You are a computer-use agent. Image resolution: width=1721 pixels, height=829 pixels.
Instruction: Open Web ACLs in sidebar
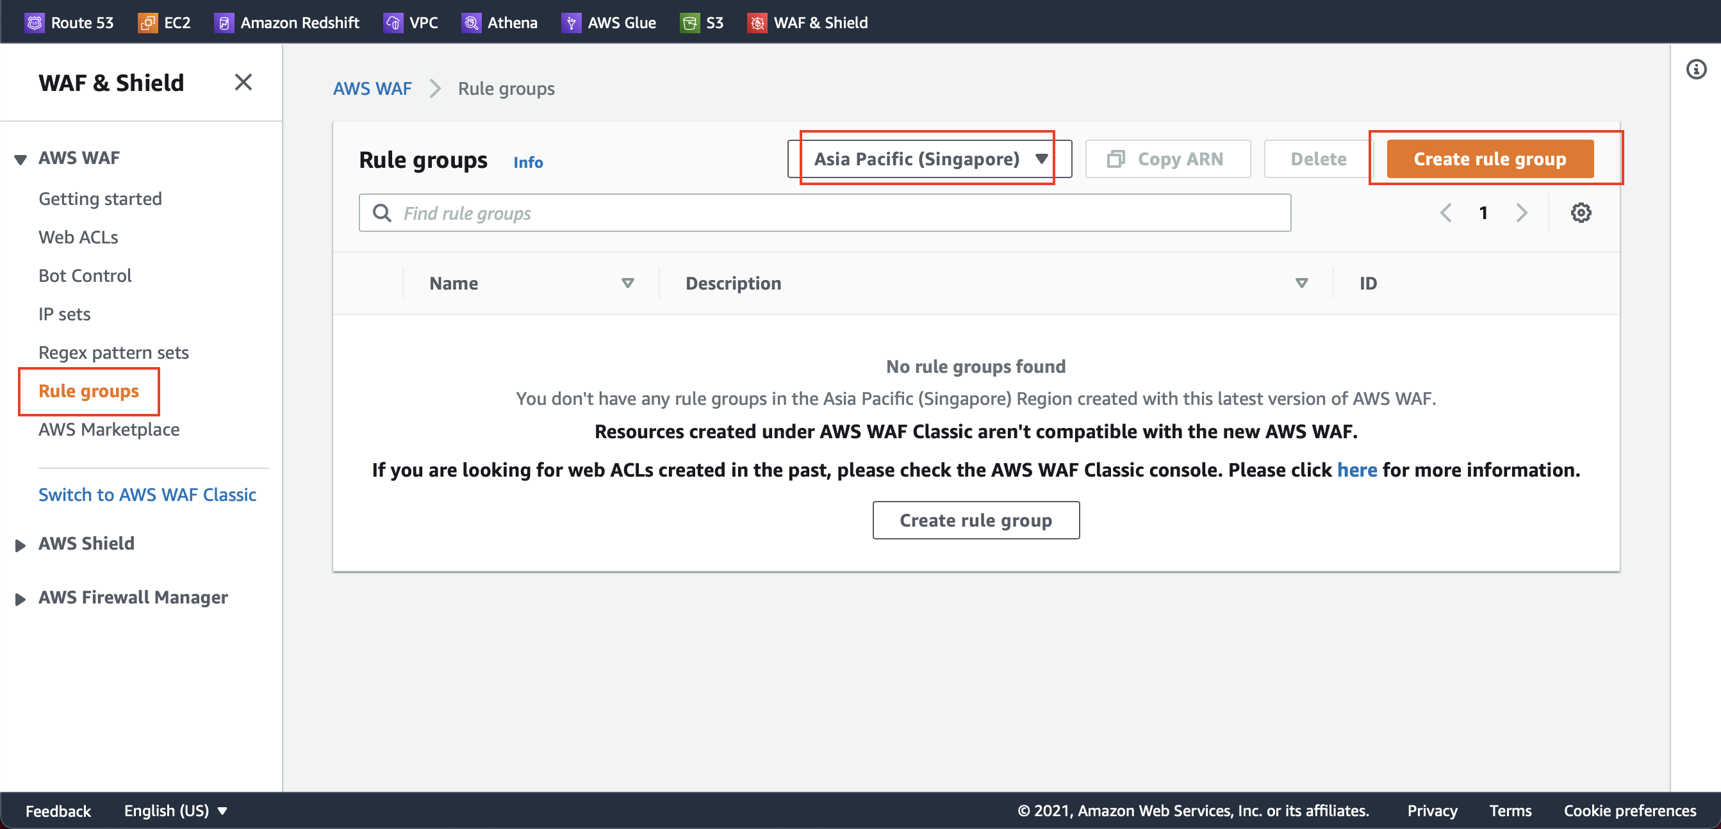click(78, 237)
